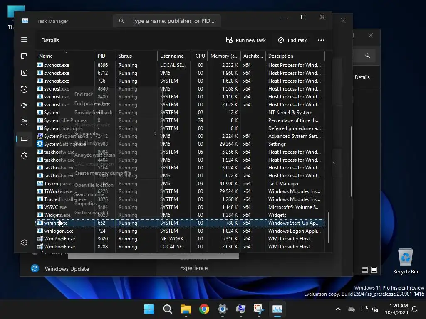The height and width of the screenshot is (319, 426).
Task: Click the Widgets description cell
Action: pos(277,215)
